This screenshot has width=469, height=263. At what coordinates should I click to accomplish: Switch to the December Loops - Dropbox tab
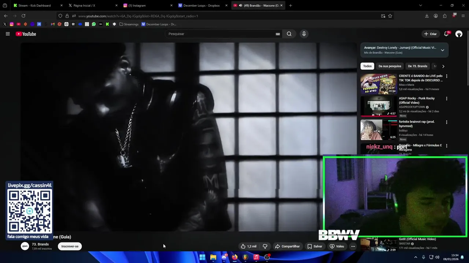[202, 5]
